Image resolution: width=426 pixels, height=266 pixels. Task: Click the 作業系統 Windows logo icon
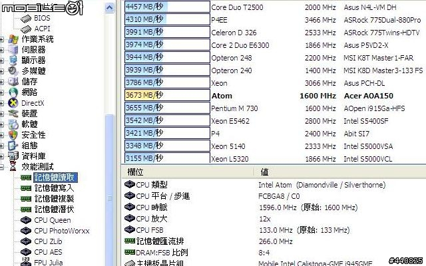(13, 39)
